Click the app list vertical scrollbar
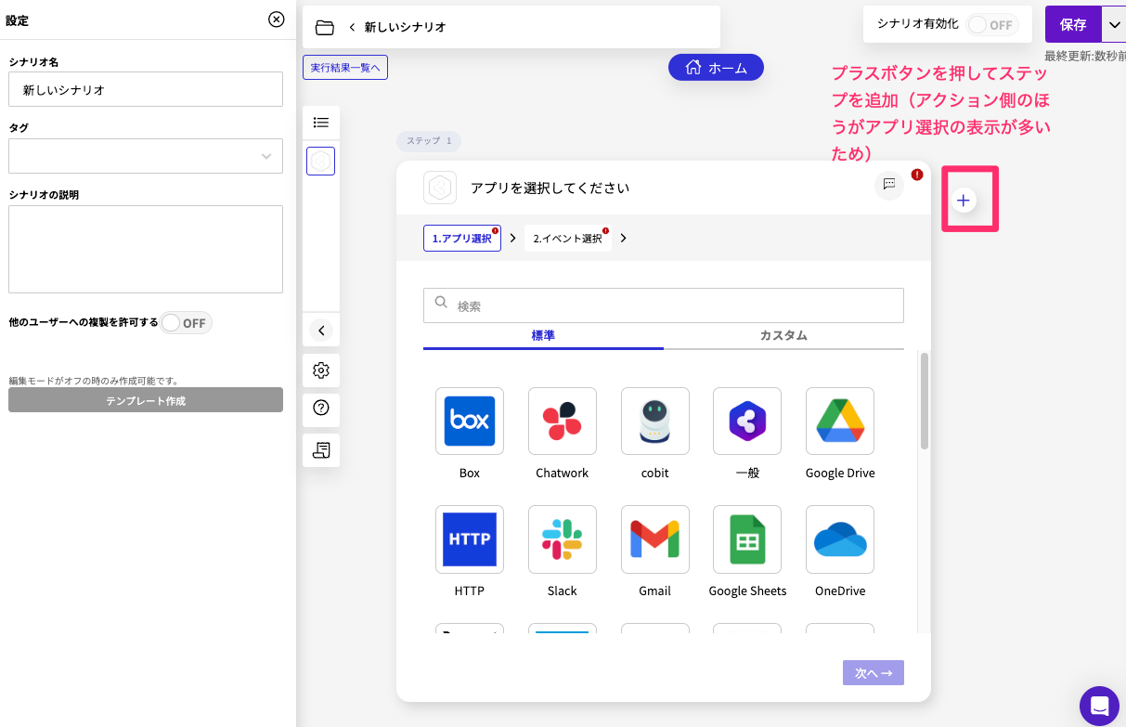The image size is (1126, 727). (924, 401)
